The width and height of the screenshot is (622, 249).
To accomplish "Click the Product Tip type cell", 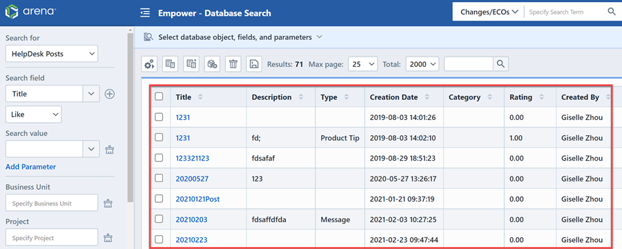I will [340, 138].
